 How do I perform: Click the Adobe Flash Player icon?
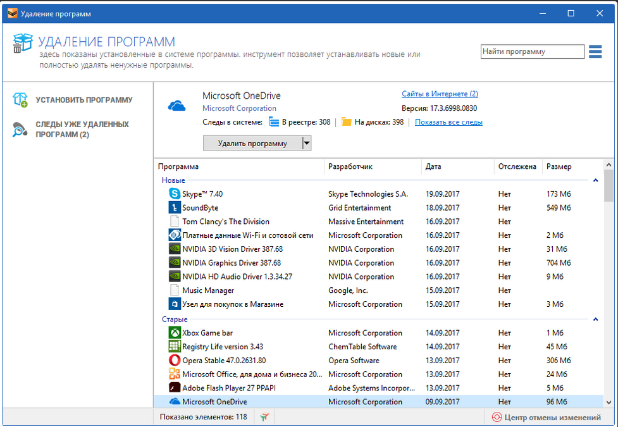[174, 388]
